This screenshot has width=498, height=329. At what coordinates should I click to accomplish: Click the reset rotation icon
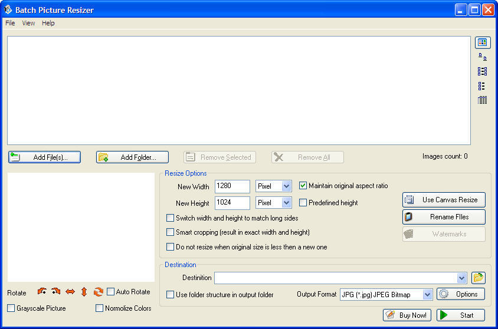(x=98, y=292)
